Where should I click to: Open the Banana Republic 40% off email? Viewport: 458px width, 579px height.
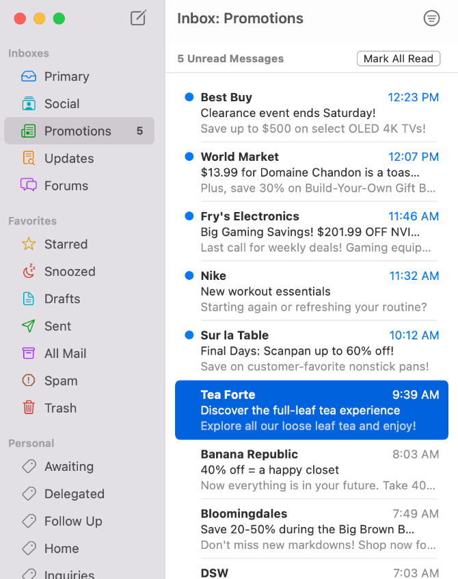click(312, 469)
